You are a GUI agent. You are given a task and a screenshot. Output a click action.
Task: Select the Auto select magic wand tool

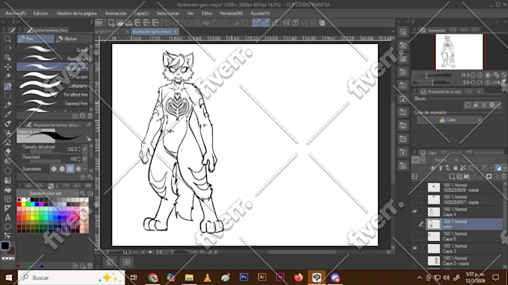click(7, 76)
